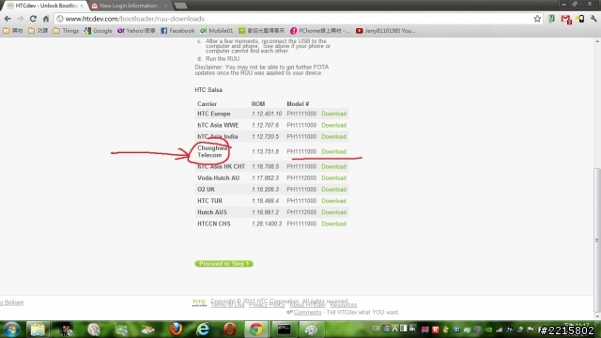
Task: Click the Proceed to Step 1 button
Action: coord(223,264)
